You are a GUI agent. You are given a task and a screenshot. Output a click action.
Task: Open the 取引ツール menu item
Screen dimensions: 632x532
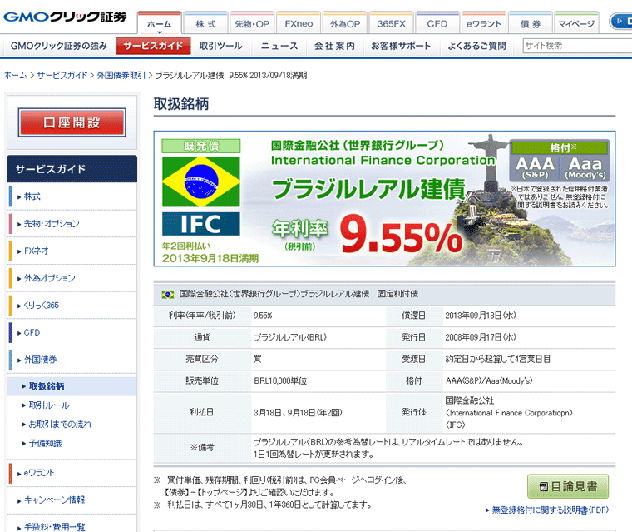click(220, 46)
